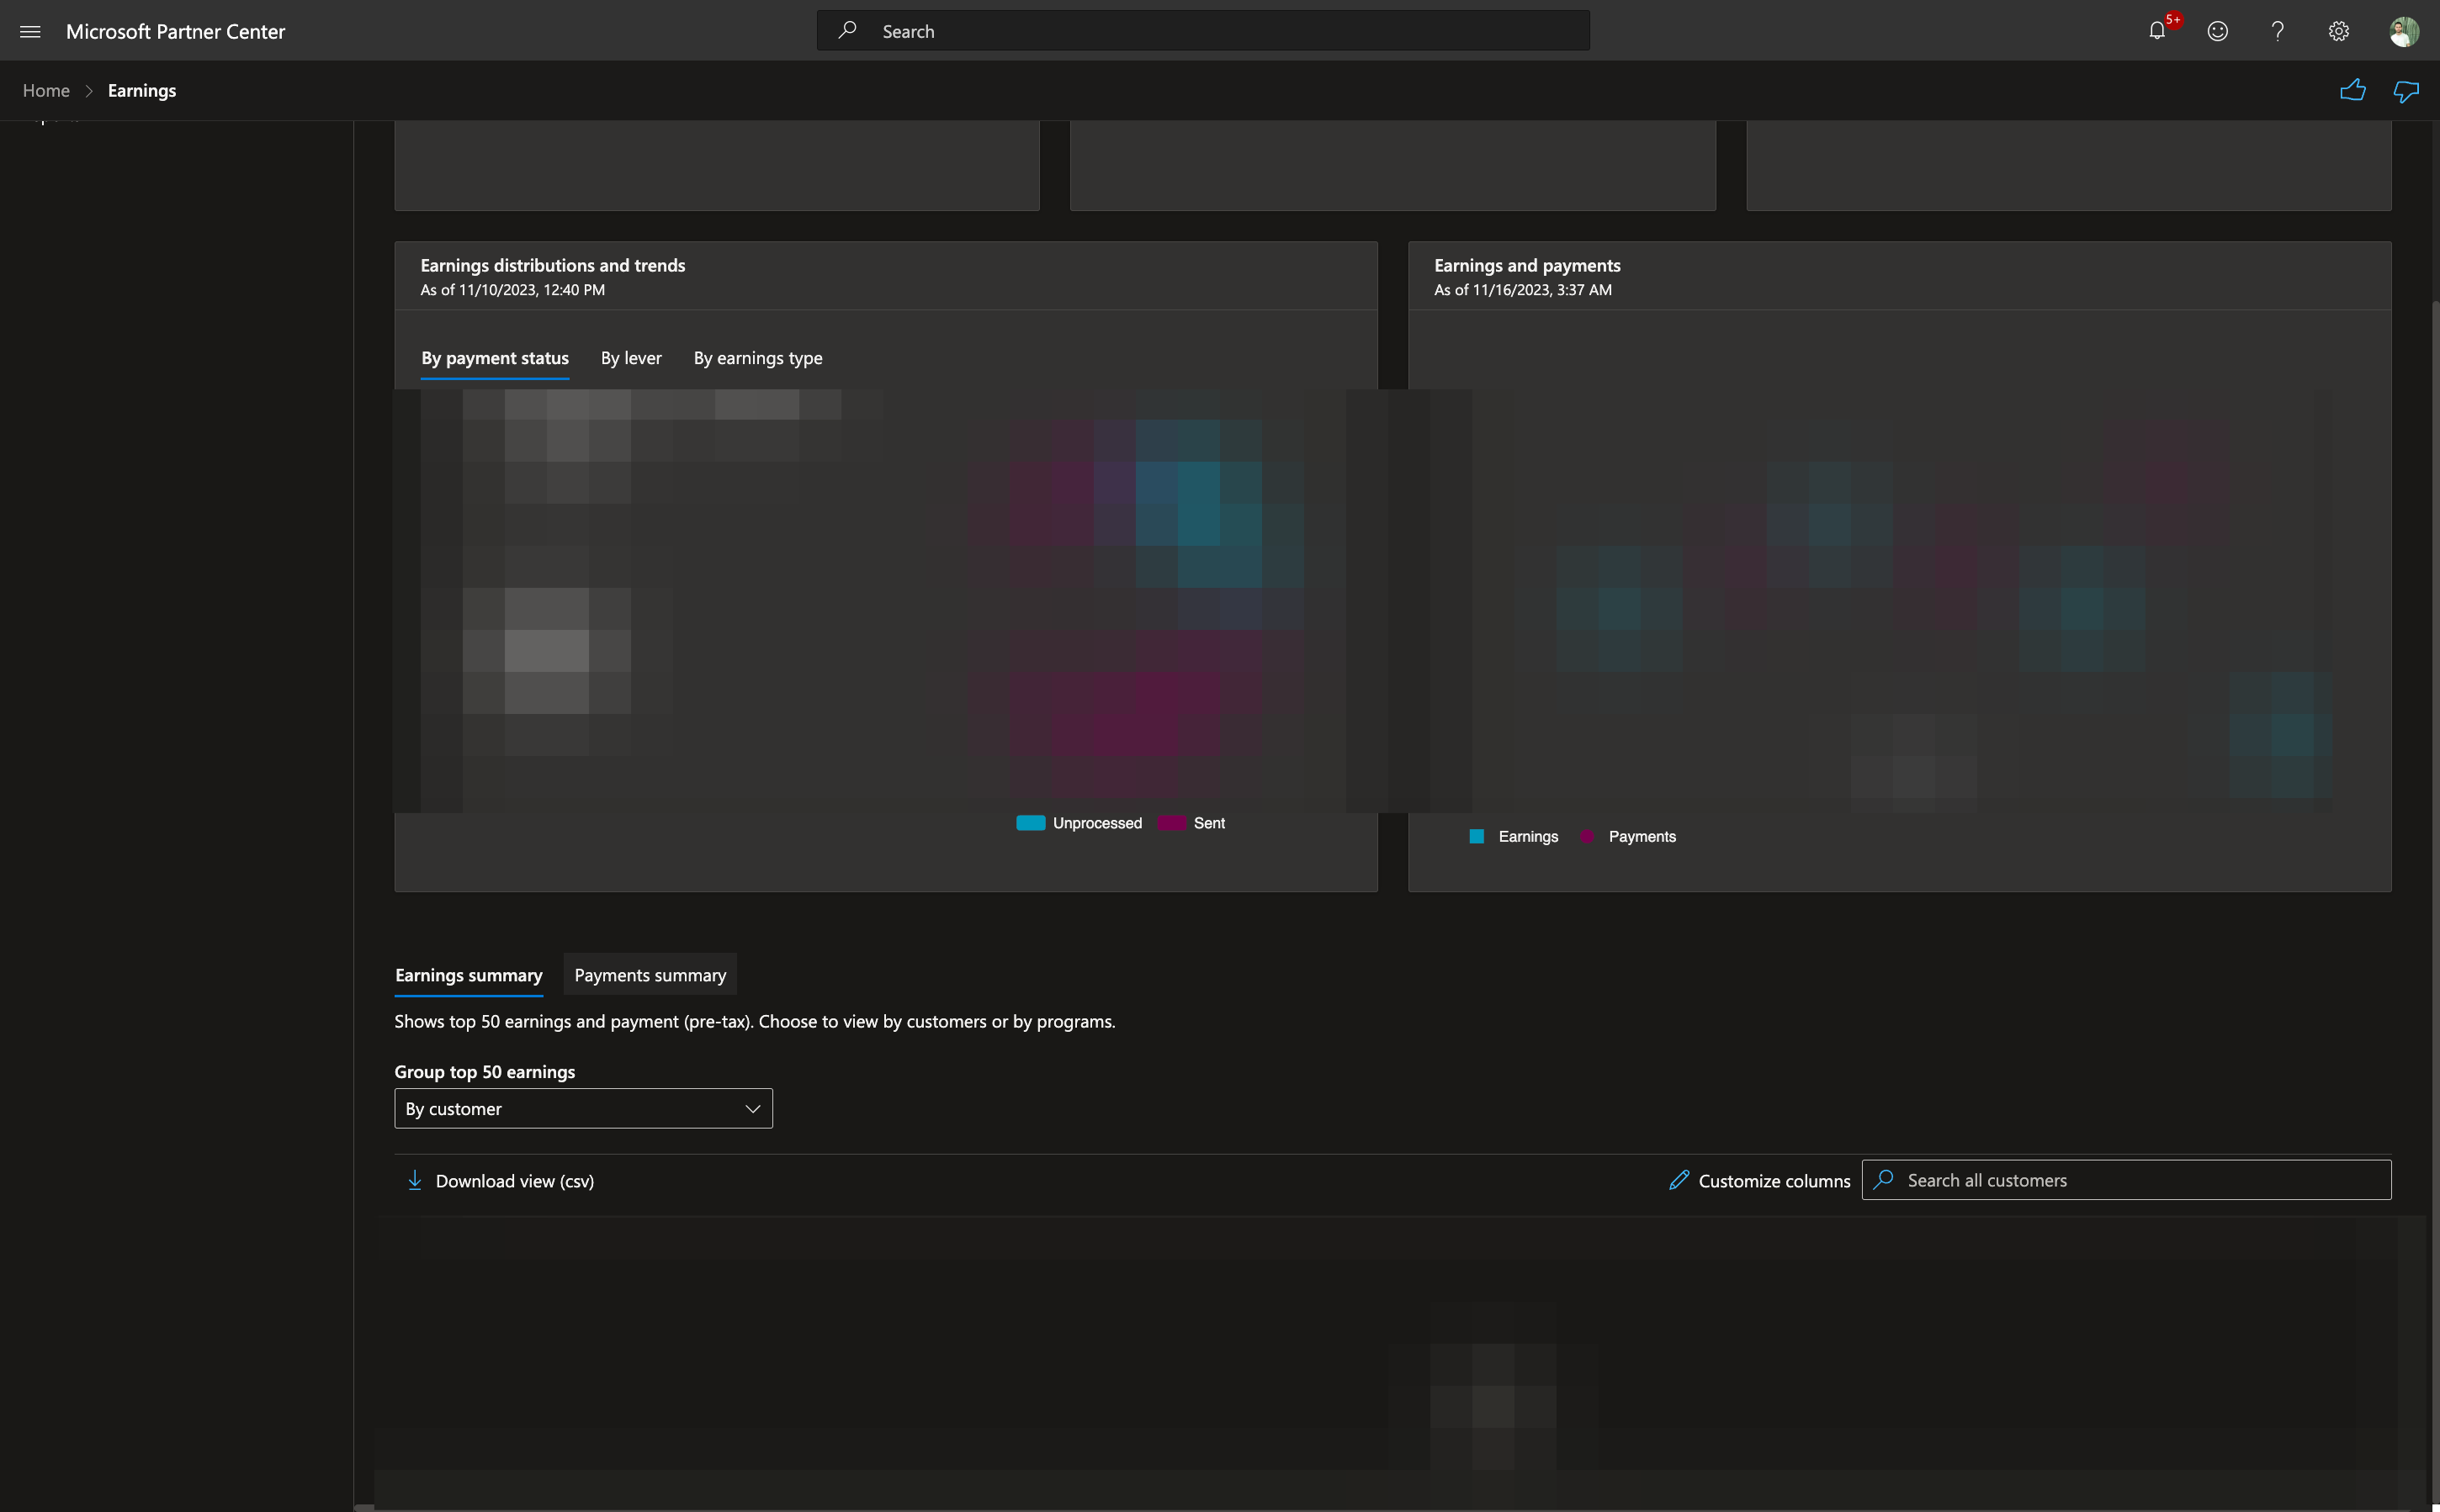
Task: Click 'As of 11/10/2023, 12:40 PM' text
Action: point(512,290)
